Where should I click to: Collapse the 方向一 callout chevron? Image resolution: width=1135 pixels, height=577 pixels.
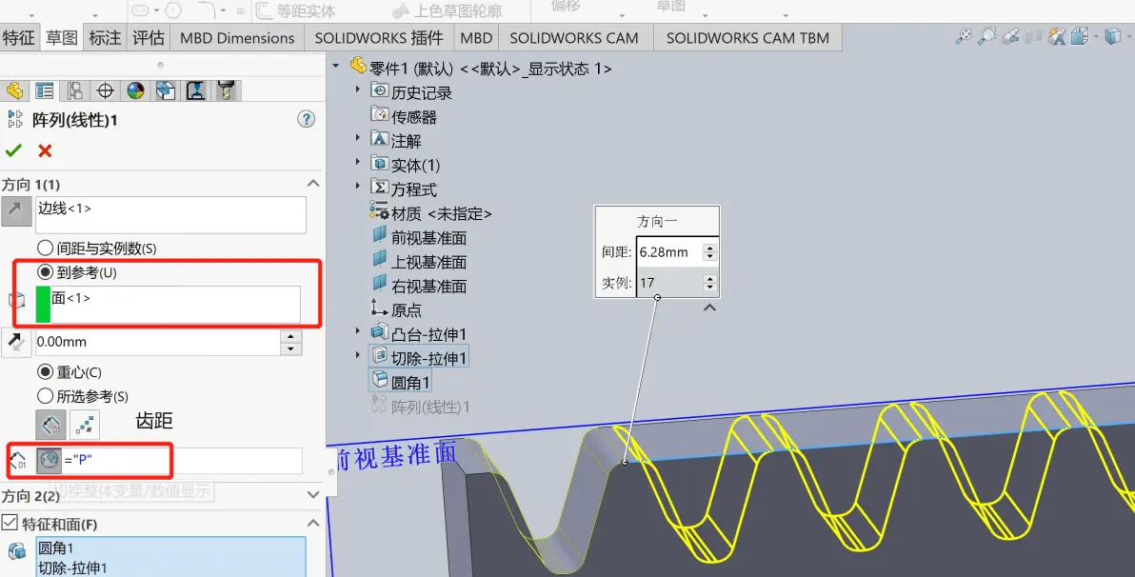click(x=710, y=308)
